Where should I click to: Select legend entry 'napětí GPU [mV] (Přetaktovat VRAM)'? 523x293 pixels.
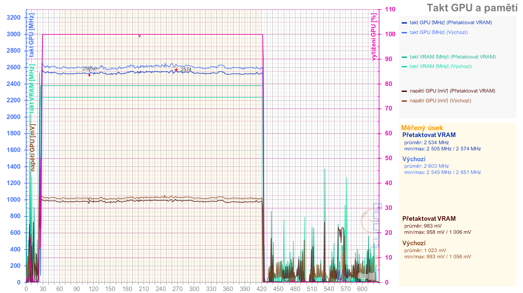pos(452,91)
